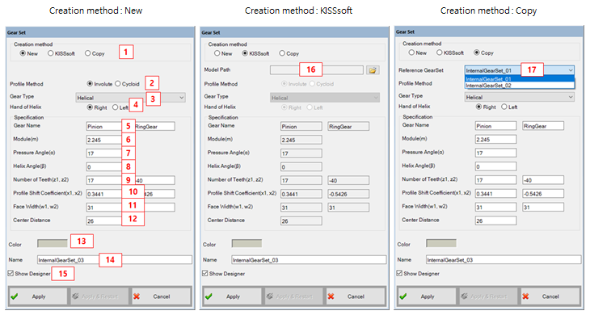Image resolution: width=590 pixels, height=315 pixels.
Task: Click Cancel in the New-method dialog
Action: coord(161,296)
